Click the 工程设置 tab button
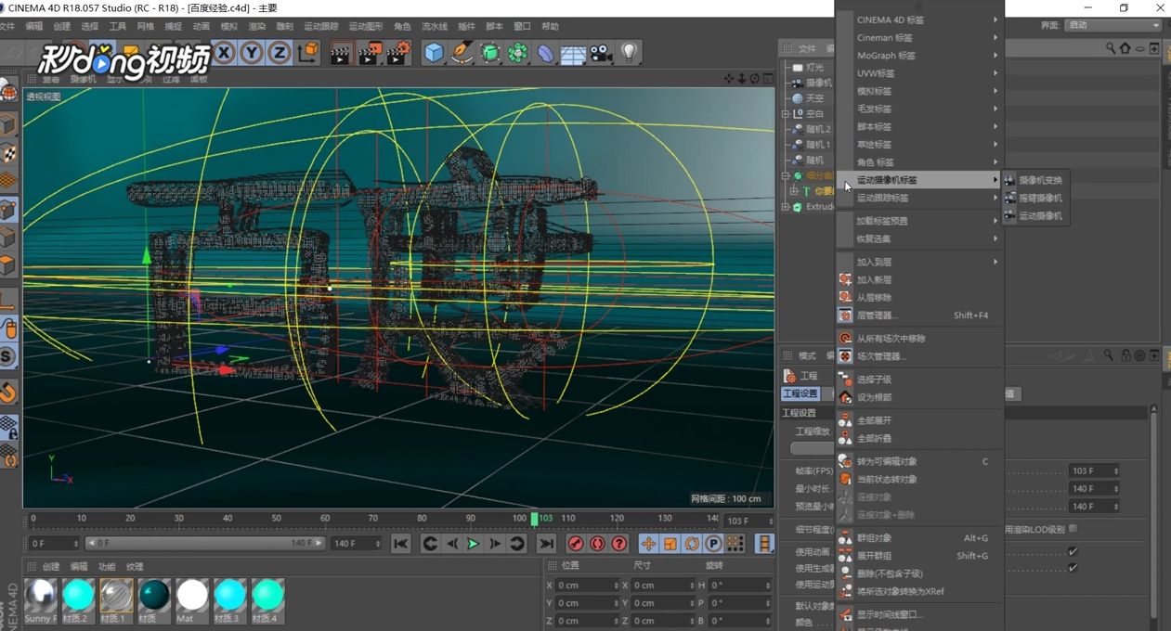1171x631 pixels. pyautogui.click(x=800, y=394)
